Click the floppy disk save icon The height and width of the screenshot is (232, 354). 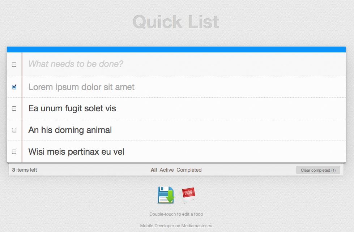pyautogui.click(x=166, y=195)
